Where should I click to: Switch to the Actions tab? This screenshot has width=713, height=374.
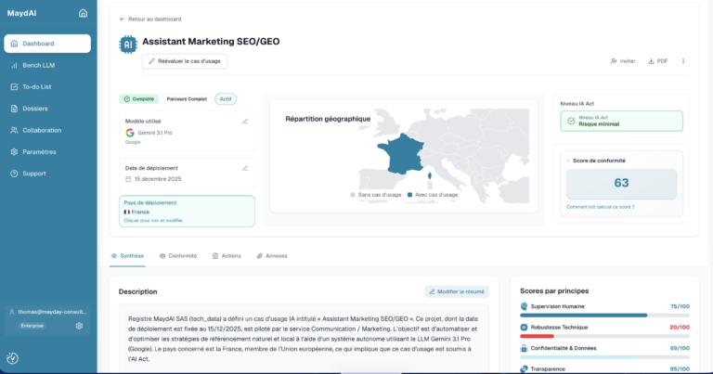click(x=227, y=256)
